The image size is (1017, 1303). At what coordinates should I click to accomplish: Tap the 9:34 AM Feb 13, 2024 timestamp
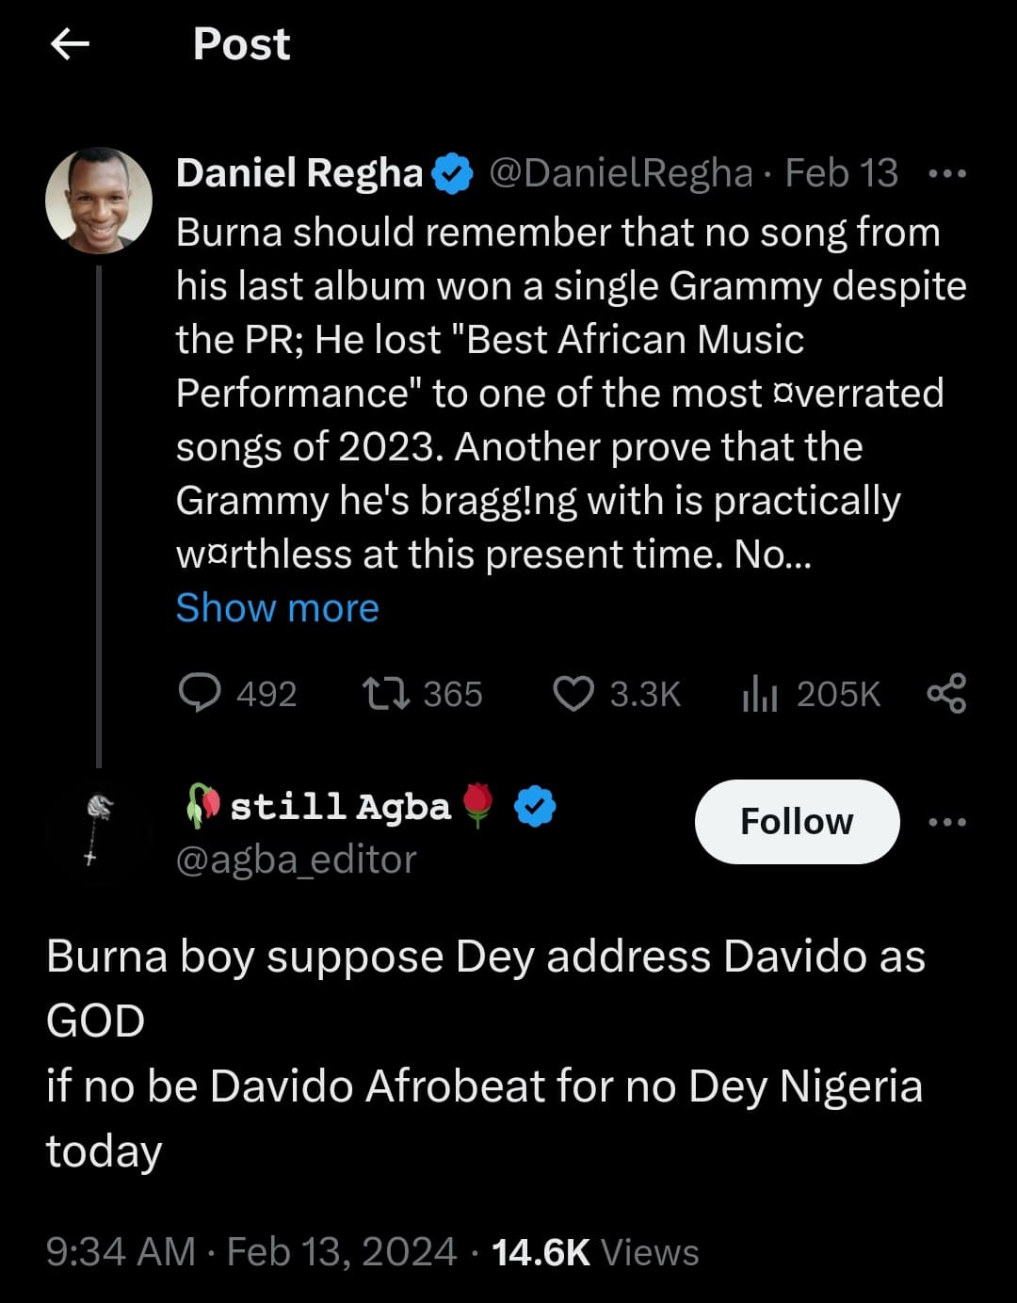point(251,1252)
